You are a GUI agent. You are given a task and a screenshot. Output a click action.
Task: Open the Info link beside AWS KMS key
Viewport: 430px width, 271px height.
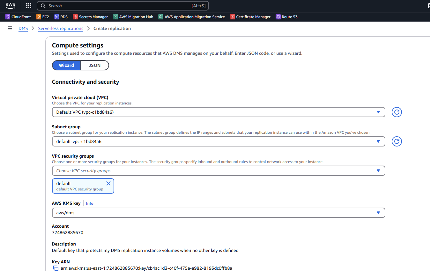(90, 203)
